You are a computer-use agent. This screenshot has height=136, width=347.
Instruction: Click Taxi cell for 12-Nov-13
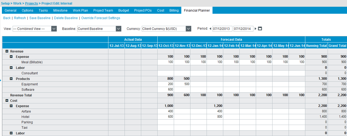click(182, 128)
